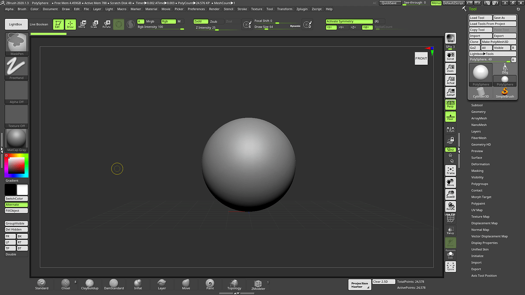This screenshot has height=295, width=525.
Task: Select the Layer brush
Action: click(x=162, y=285)
